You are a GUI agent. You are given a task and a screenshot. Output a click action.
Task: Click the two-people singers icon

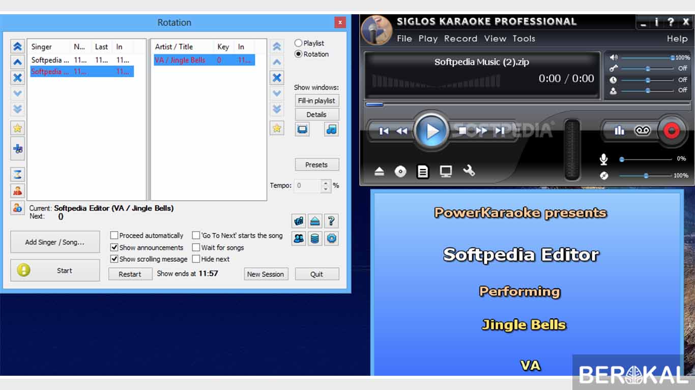[x=299, y=238]
